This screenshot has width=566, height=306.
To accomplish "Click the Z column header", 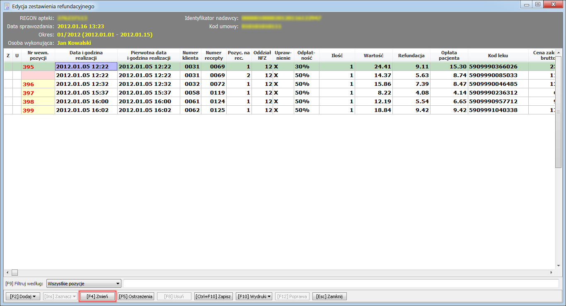I will [x=8, y=56].
